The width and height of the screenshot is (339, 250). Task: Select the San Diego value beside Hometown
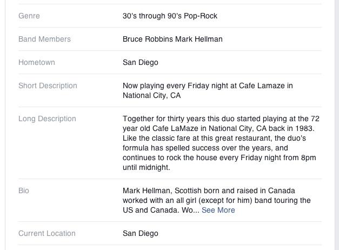141,62
